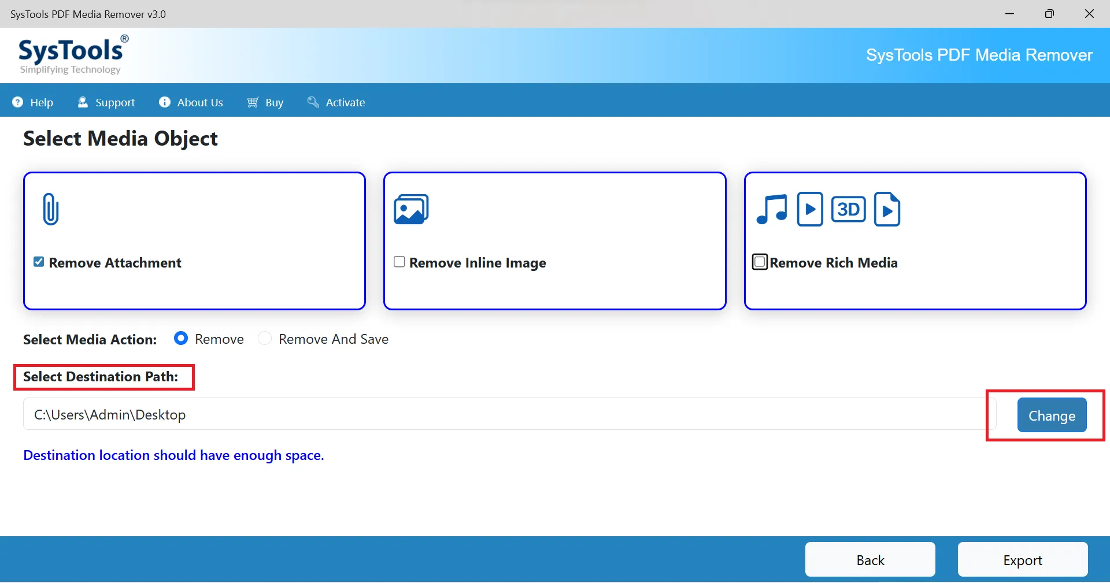The image size is (1110, 583).
Task: Click the media file play icon
Action: tap(887, 209)
